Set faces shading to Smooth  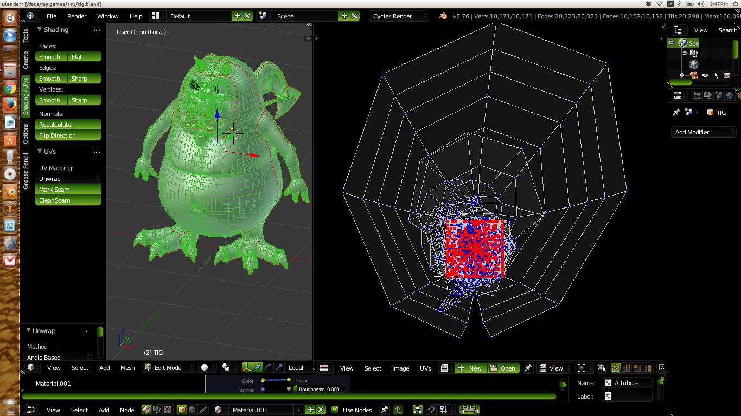point(52,56)
